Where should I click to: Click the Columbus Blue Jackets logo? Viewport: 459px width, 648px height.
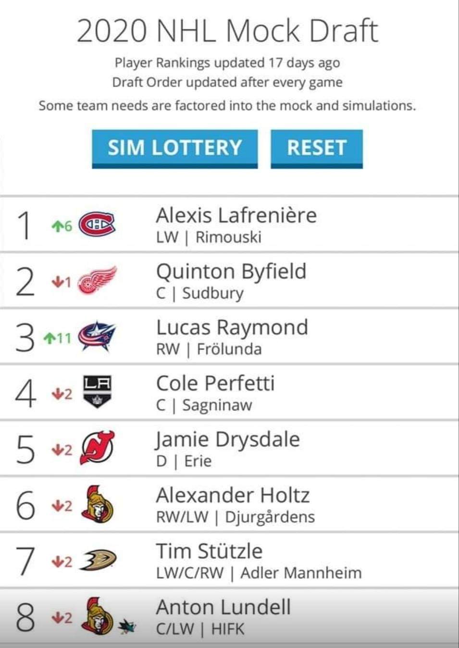(x=97, y=336)
